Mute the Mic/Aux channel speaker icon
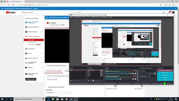The height and width of the screenshot is (101, 179). pos(133,74)
